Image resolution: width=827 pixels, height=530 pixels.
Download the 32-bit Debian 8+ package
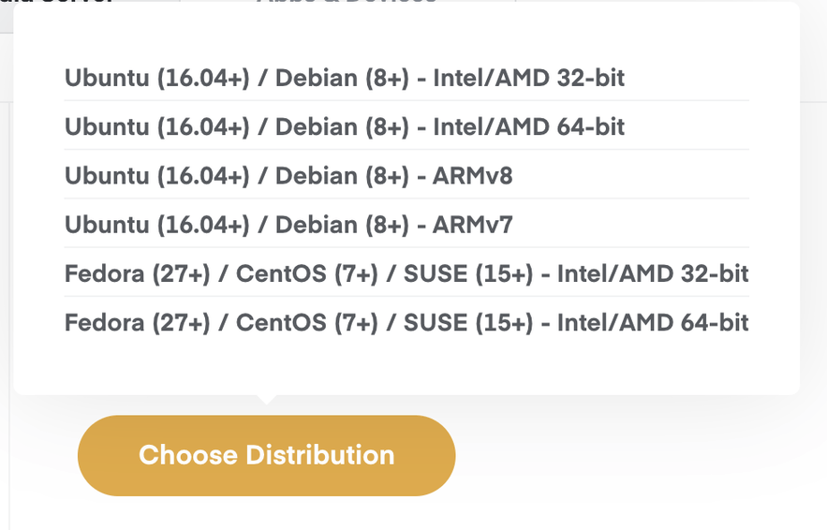click(x=344, y=78)
